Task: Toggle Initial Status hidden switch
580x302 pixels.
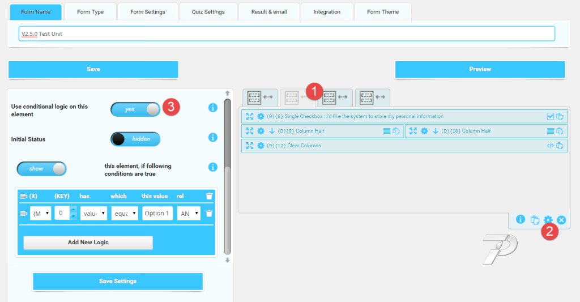Action: (135, 139)
